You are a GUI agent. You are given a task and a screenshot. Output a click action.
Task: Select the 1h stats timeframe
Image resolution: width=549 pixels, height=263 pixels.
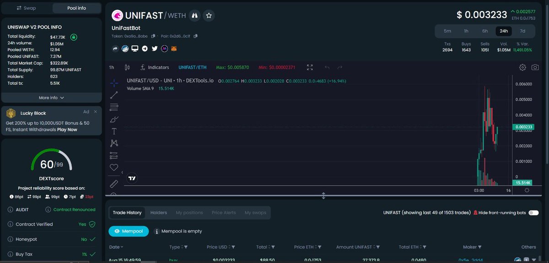pos(466,31)
